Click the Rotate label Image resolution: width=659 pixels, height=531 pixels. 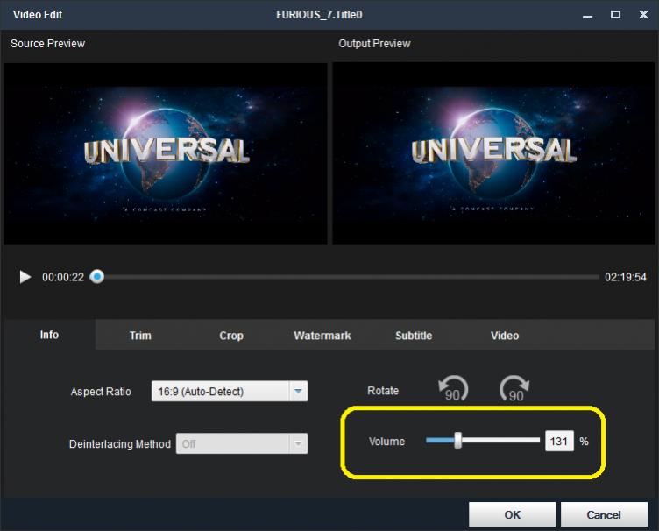[x=383, y=391]
